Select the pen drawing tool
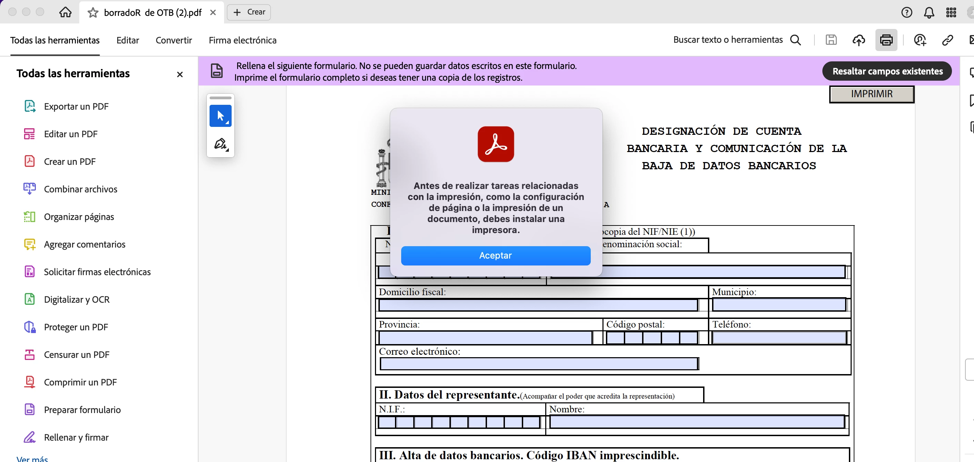Viewport: 974px width, 462px height. point(221,144)
